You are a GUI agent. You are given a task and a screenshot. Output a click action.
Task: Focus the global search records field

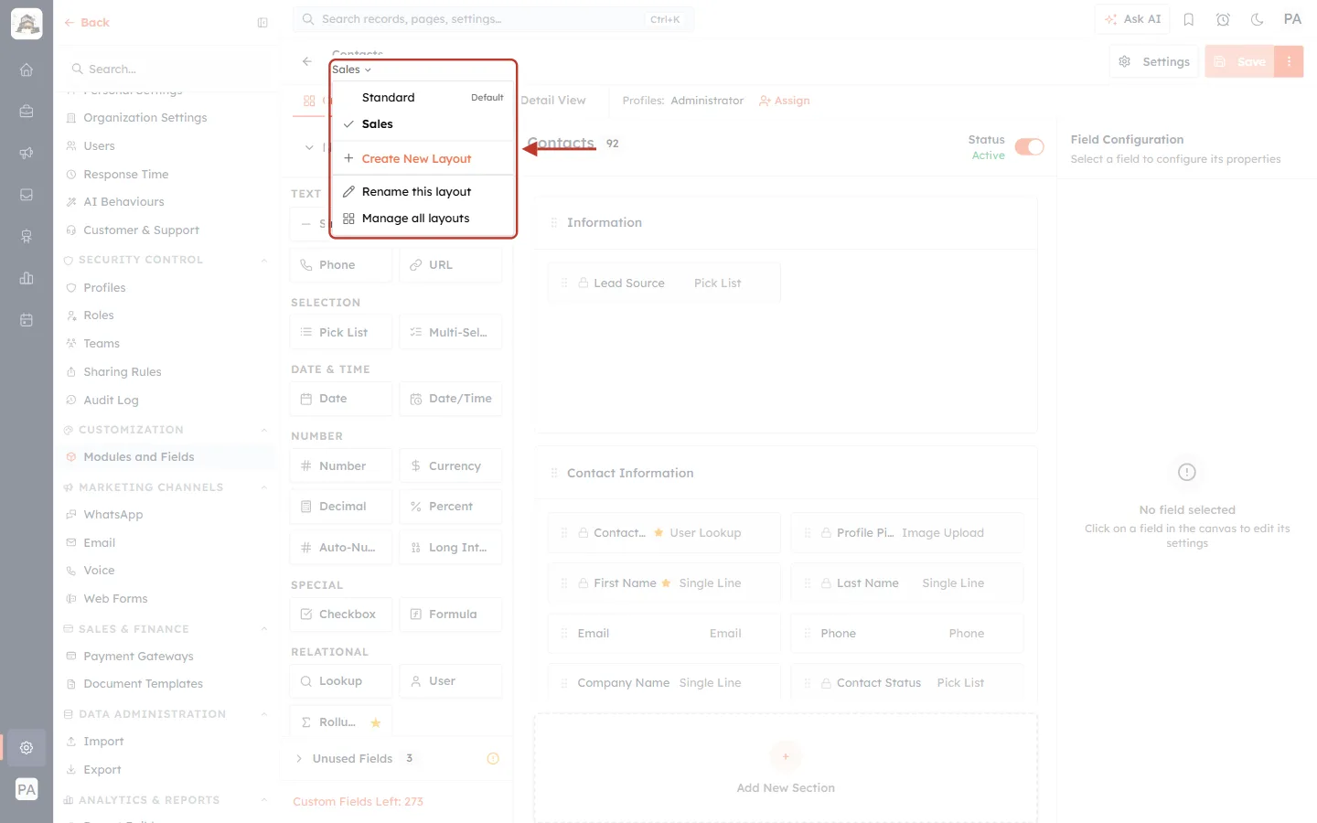tap(493, 19)
